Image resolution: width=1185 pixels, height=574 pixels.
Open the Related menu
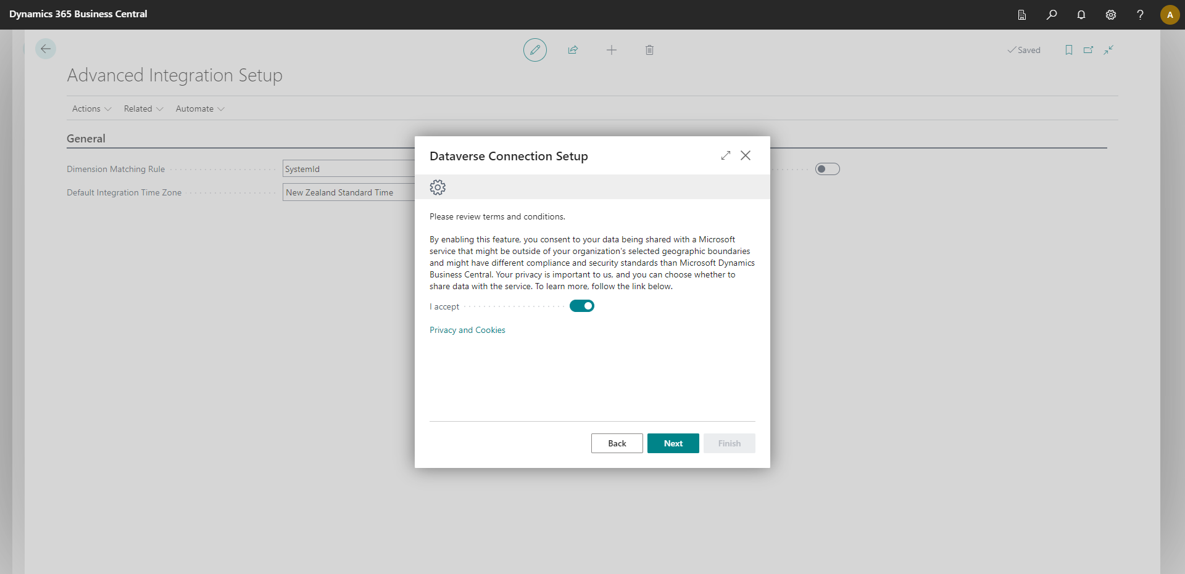tap(143, 109)
